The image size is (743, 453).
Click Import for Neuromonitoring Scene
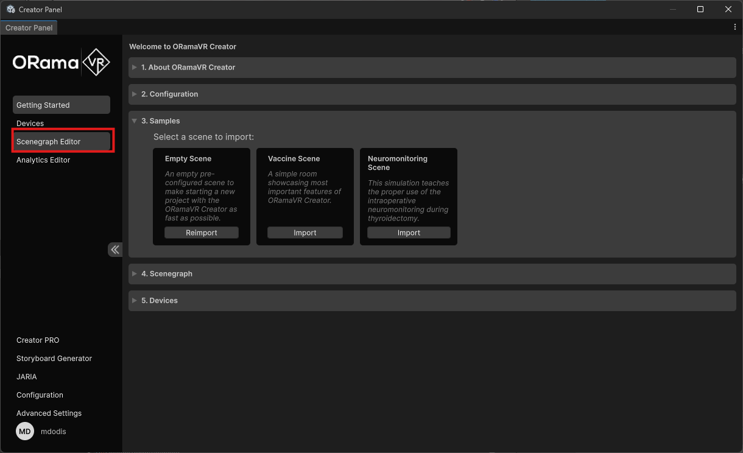click(x=409, y=233)
